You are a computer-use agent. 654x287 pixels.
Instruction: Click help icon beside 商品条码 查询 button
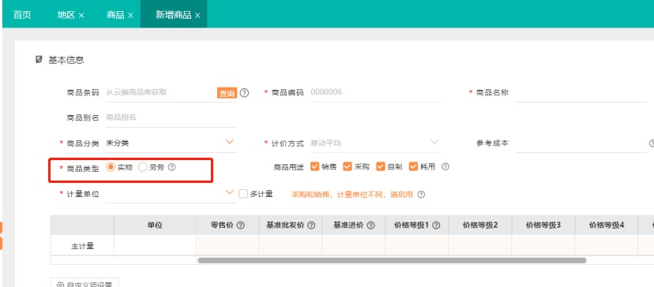[x=244, y=93]
